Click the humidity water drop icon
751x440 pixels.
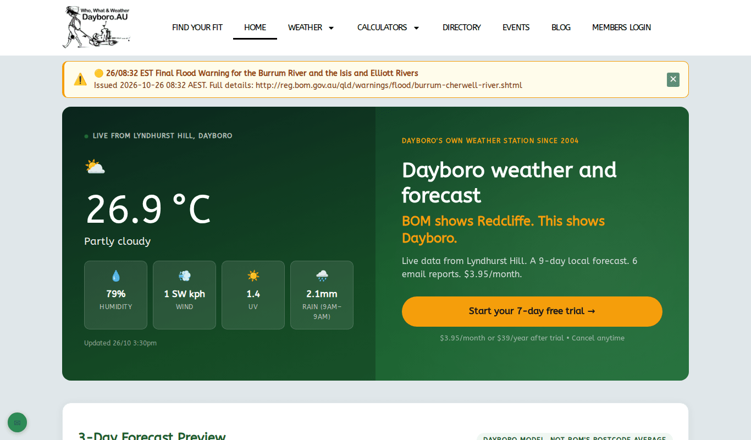click(x=115, y=276)
